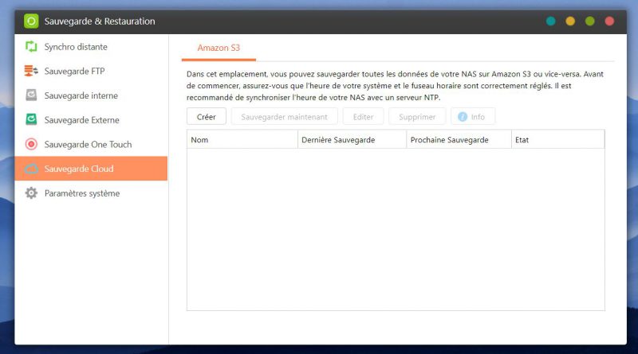Image resolution: width=638 pixels, height=354 pixels.
Task: Select Sauvegarde Cloud entry
Action: pyautogui.click(x=91, y=169)
